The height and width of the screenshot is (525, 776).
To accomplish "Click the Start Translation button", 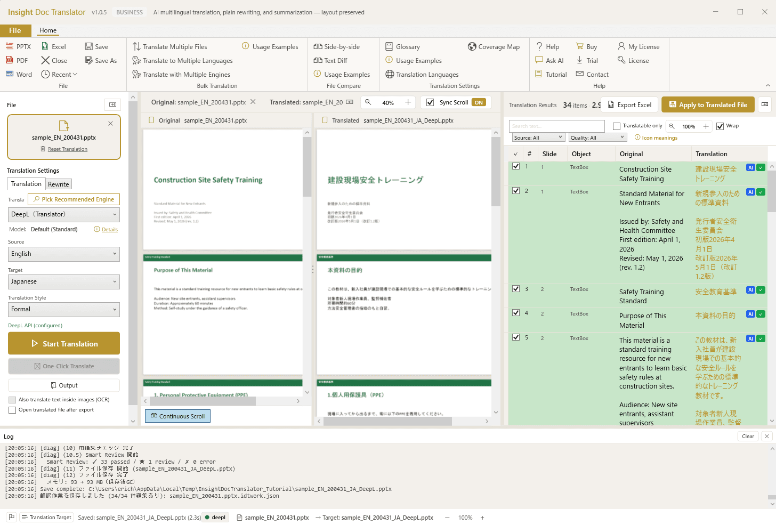I will pos(64,344).
